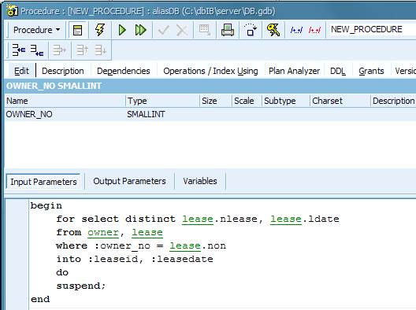This screenshot has width=416, height=310.
Task: Click the add parameter icon
Action: pyautogui.click(x=37, y=50)
